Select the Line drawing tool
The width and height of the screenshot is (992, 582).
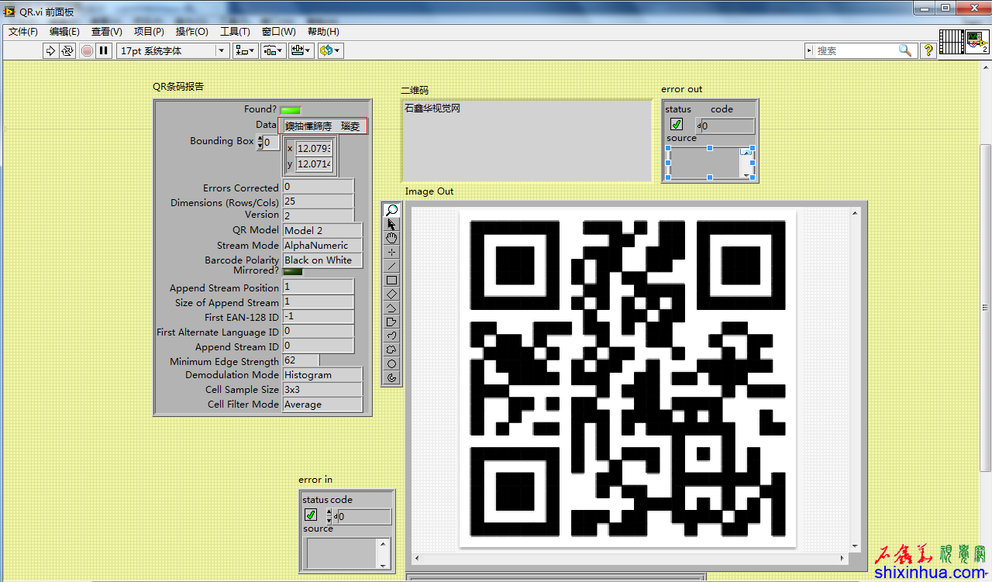(x=392, y=266)
